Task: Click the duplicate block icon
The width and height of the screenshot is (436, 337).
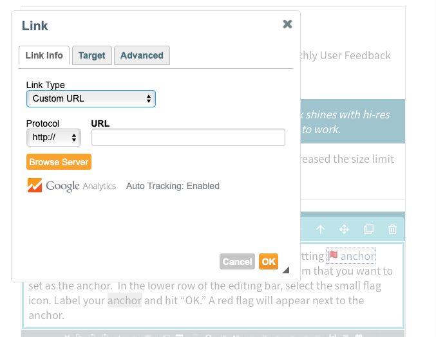Action: click(x=368, y=230)
